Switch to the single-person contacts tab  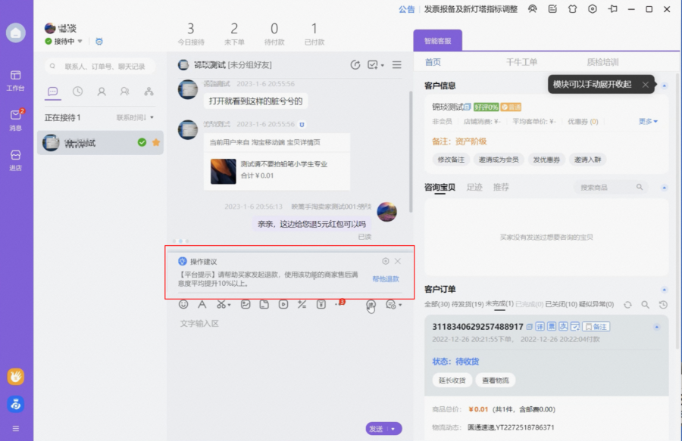pos(102,92)
